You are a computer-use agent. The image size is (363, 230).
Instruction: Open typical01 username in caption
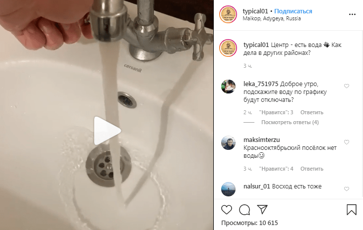click(256, 45)
